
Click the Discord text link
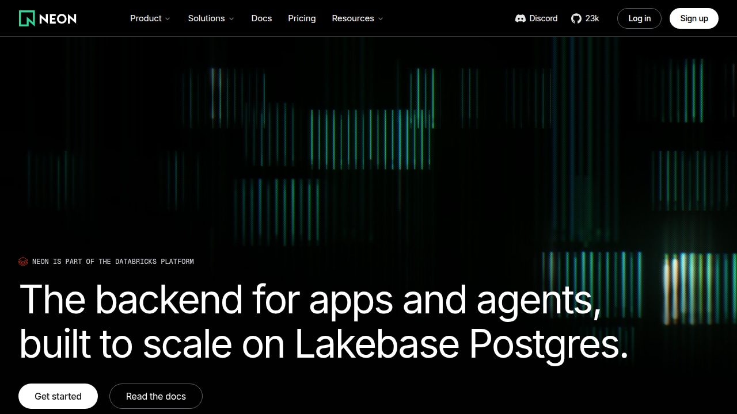point(544,18)
